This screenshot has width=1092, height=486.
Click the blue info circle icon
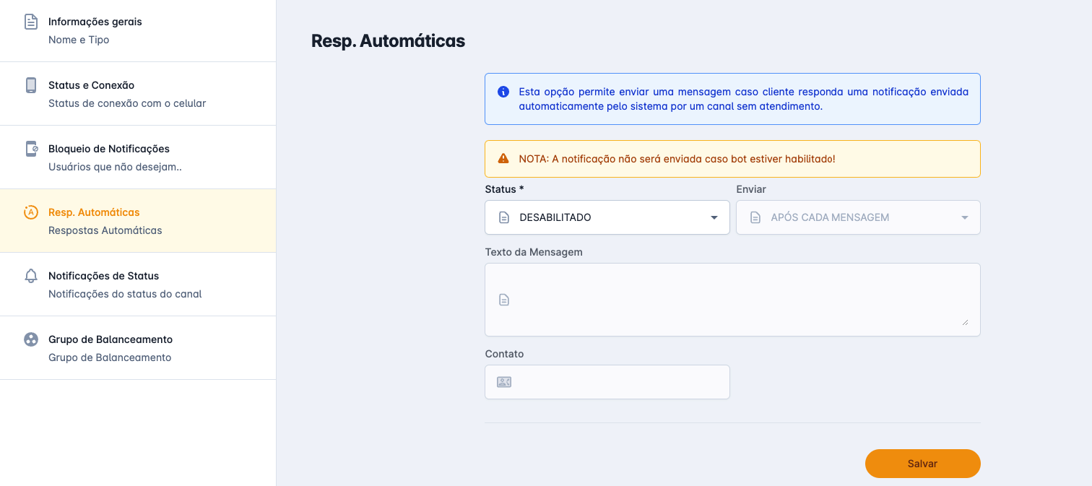pyautogui.click(x=503, y=92)
